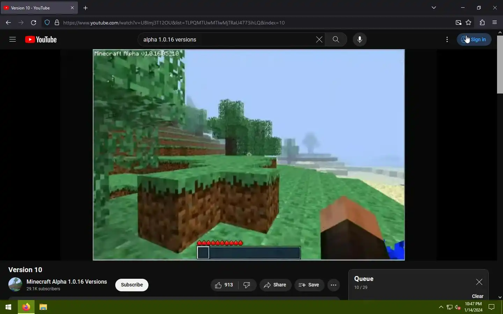Open Windows Start menu
This screenshot has height=314, width=503.
click(x=8, y=307)
